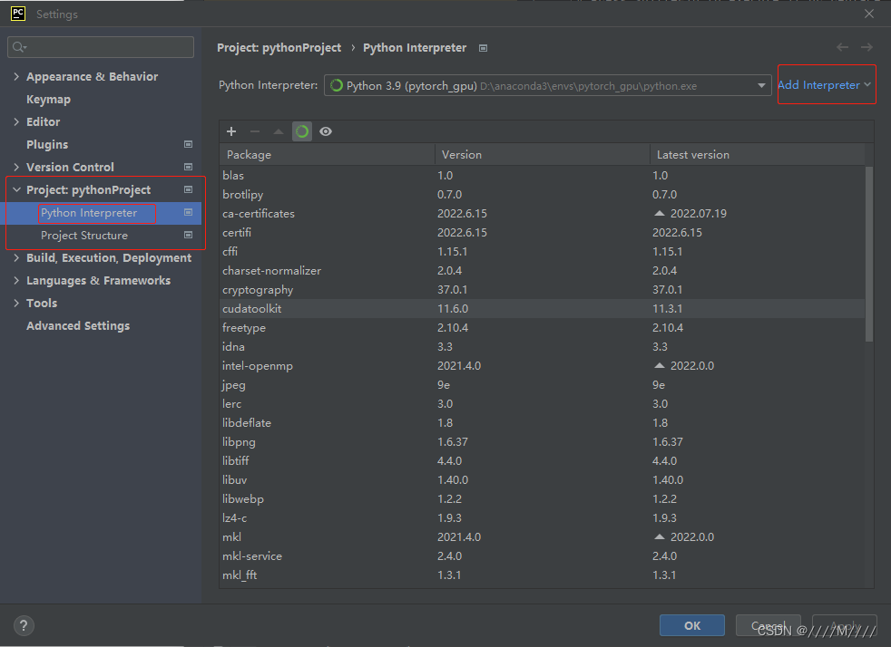Select the cudatoolkit package row

(542, 309)
